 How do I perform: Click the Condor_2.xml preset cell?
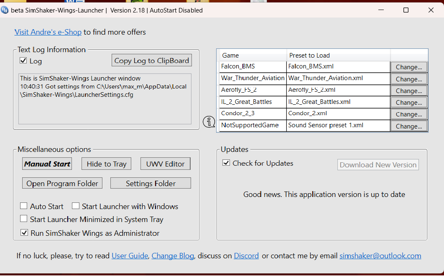coord(338,114)
